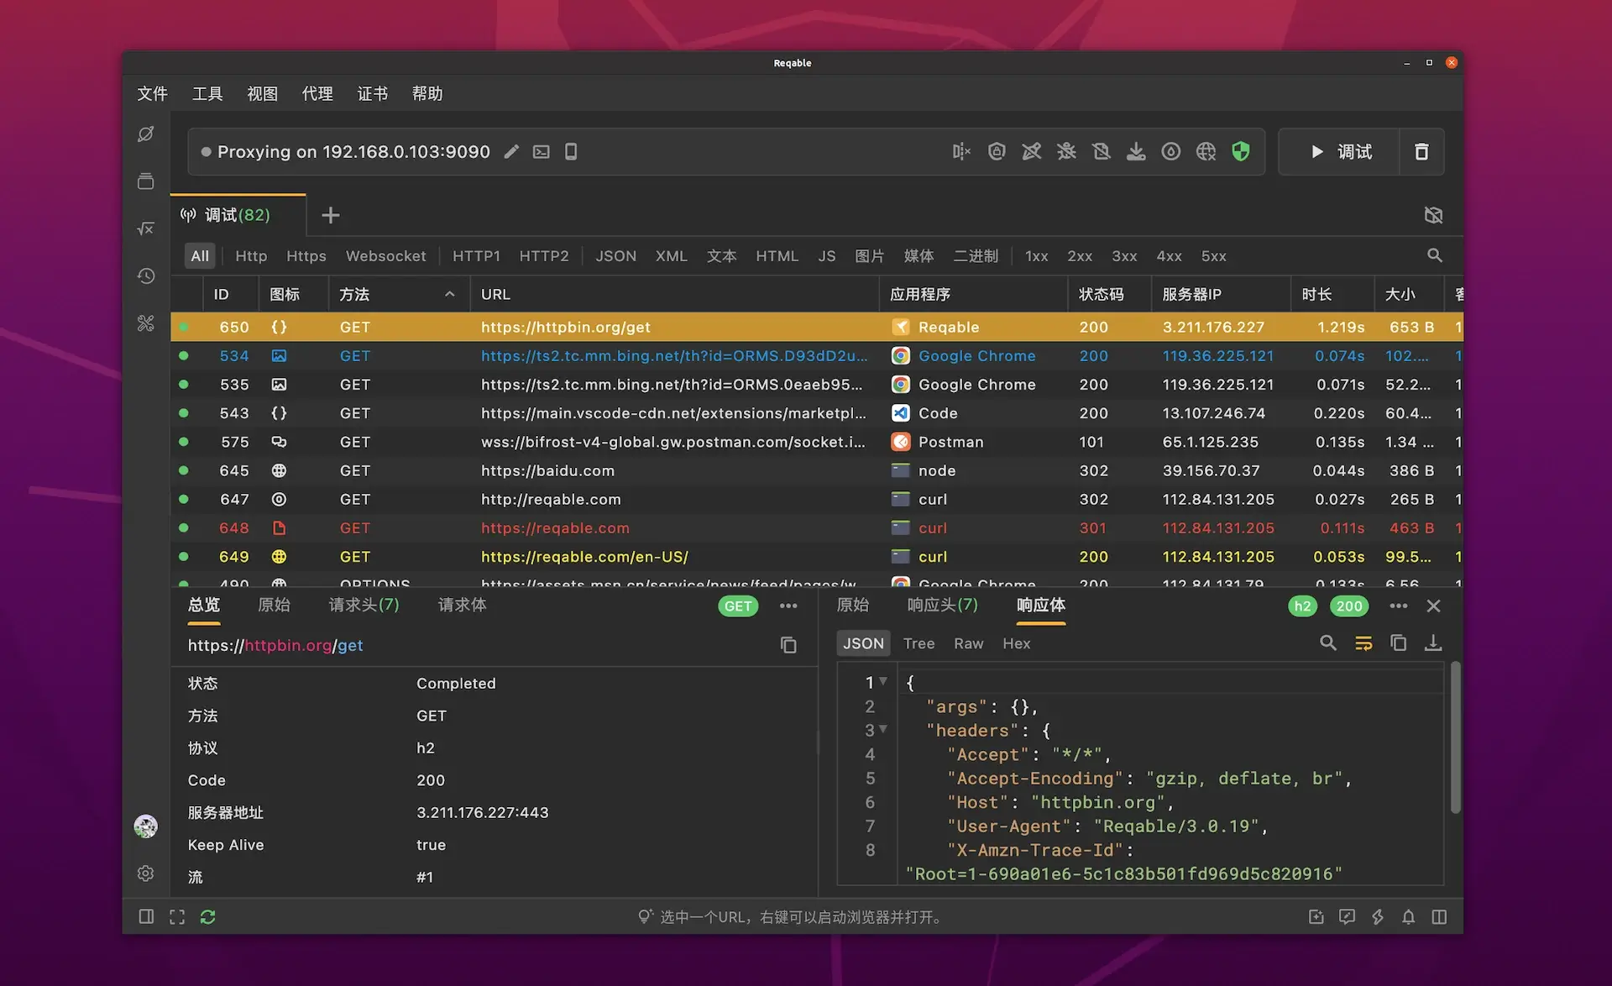Click the 调试 button to start debugging
The width and height of the screenshot is (1612, 986).
coord(1339,151)
